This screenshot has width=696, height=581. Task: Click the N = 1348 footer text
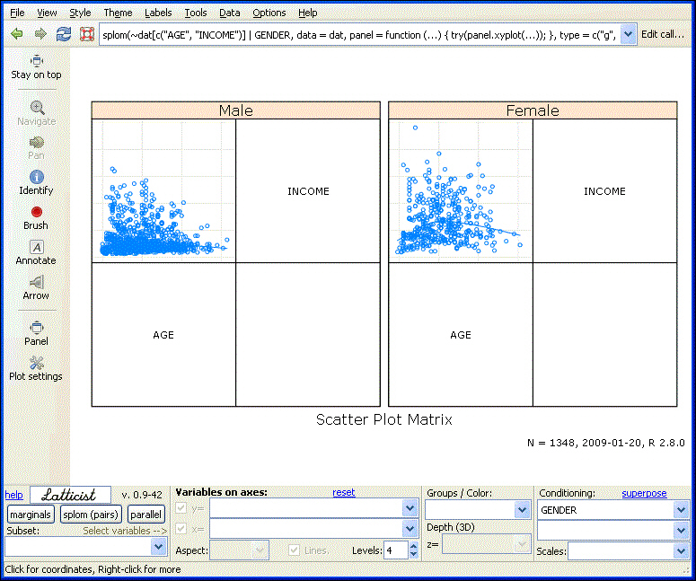click(x=606, y=443)
